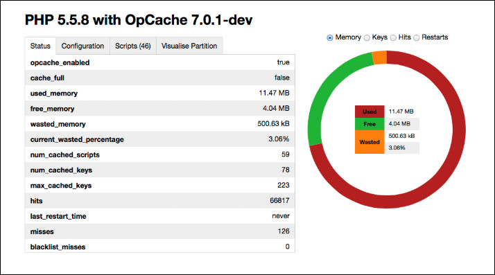Click the orange wasted segment of donut chart
This screenshot has width=495, height=275.
pyautogui.click(x=380, y=57)
